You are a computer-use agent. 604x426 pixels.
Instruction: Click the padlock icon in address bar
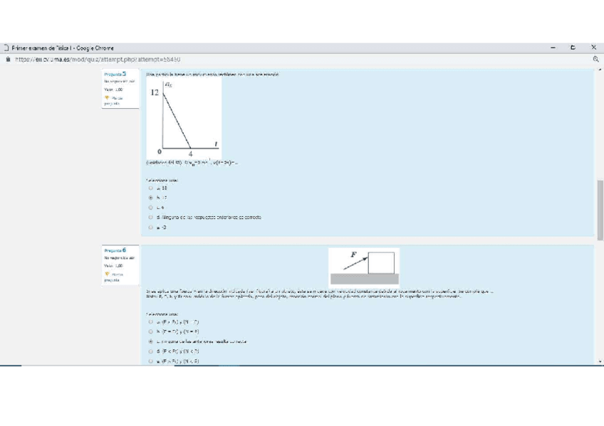[6, 60]
